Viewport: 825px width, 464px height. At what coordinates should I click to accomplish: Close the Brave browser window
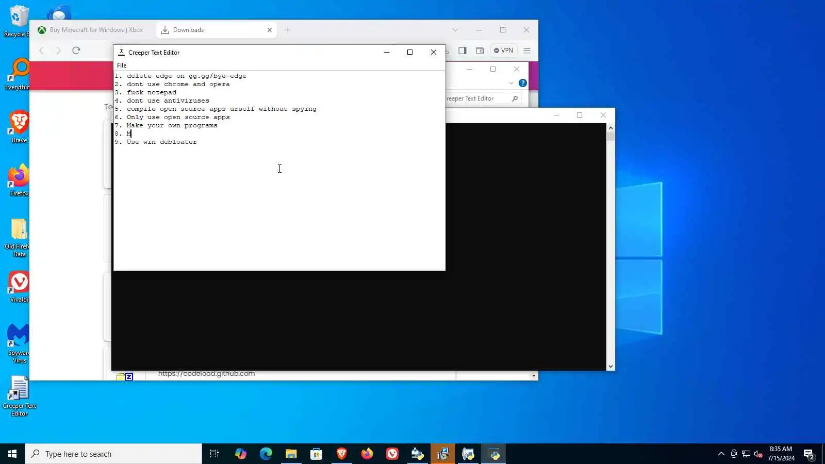click(526, 30)
